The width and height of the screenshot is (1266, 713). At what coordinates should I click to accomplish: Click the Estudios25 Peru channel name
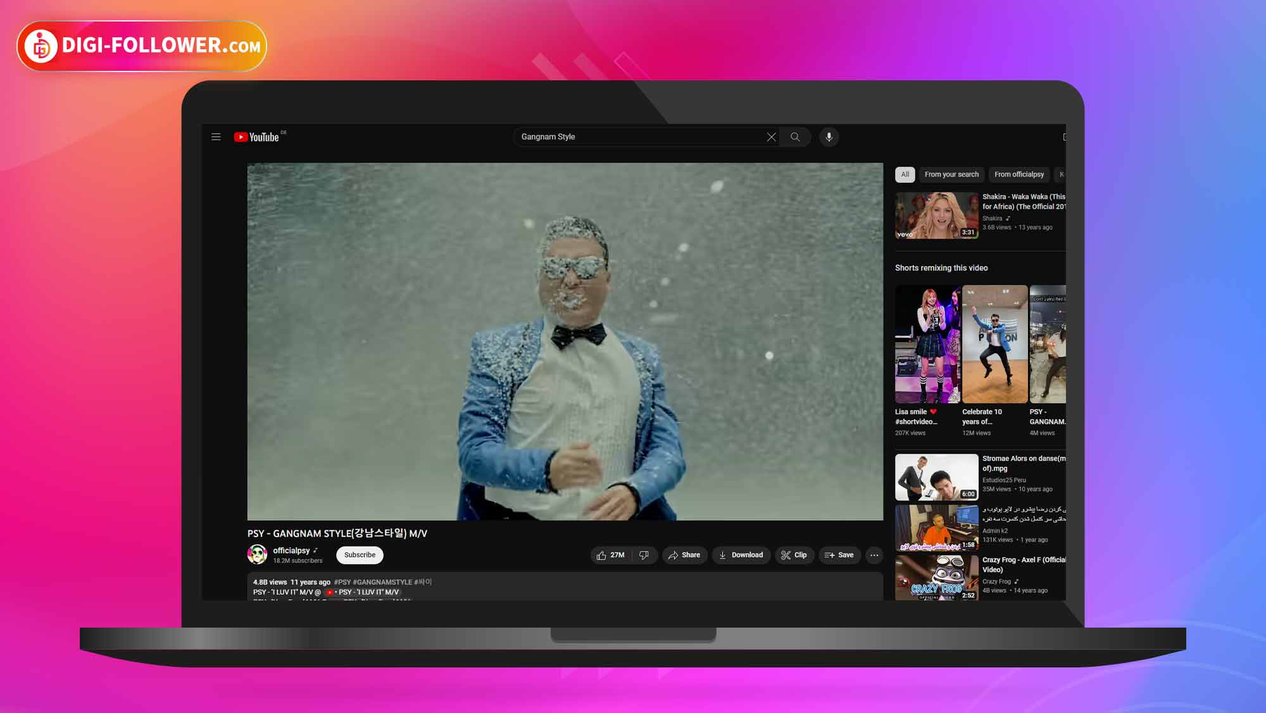pos(1004,480)
